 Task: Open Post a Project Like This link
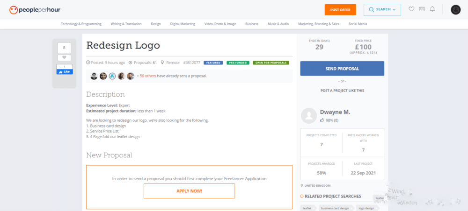(343, 91)
